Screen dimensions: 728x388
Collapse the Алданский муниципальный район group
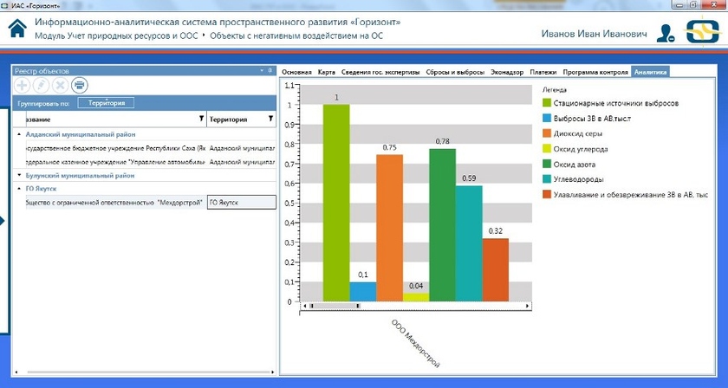pos(19,135)
